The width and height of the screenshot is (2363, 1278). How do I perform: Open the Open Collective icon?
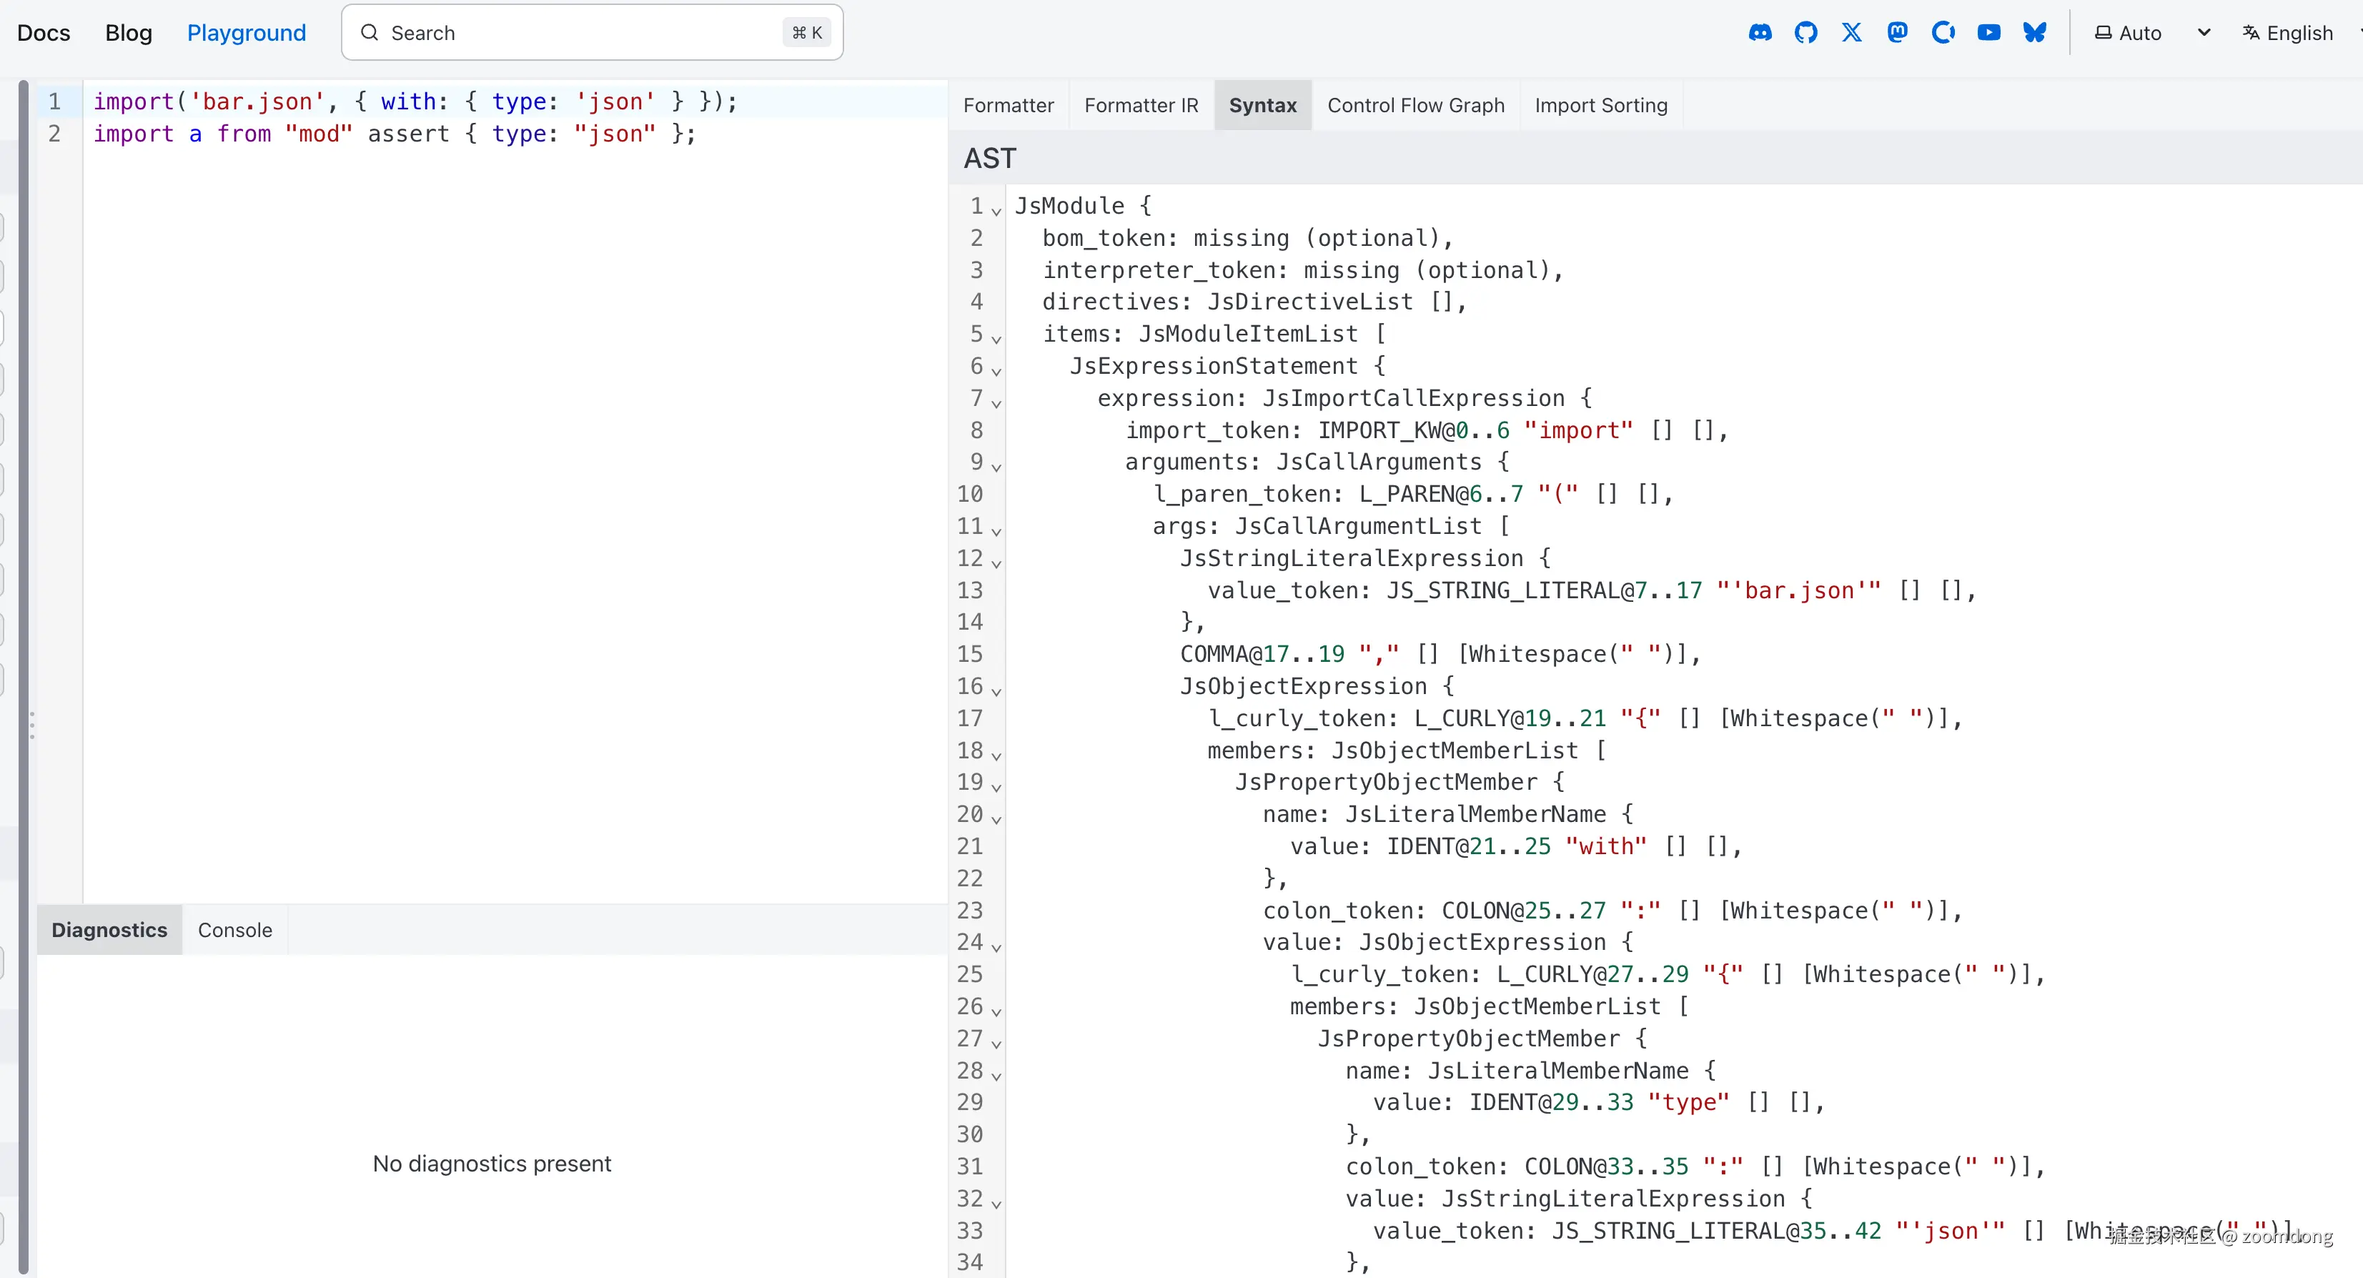pyautogui.click(x=1943, y=33)
